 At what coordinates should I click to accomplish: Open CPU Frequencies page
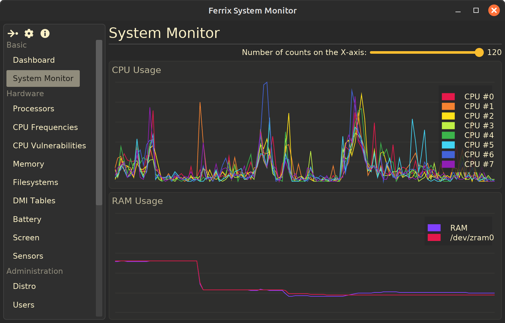[45, 127]
